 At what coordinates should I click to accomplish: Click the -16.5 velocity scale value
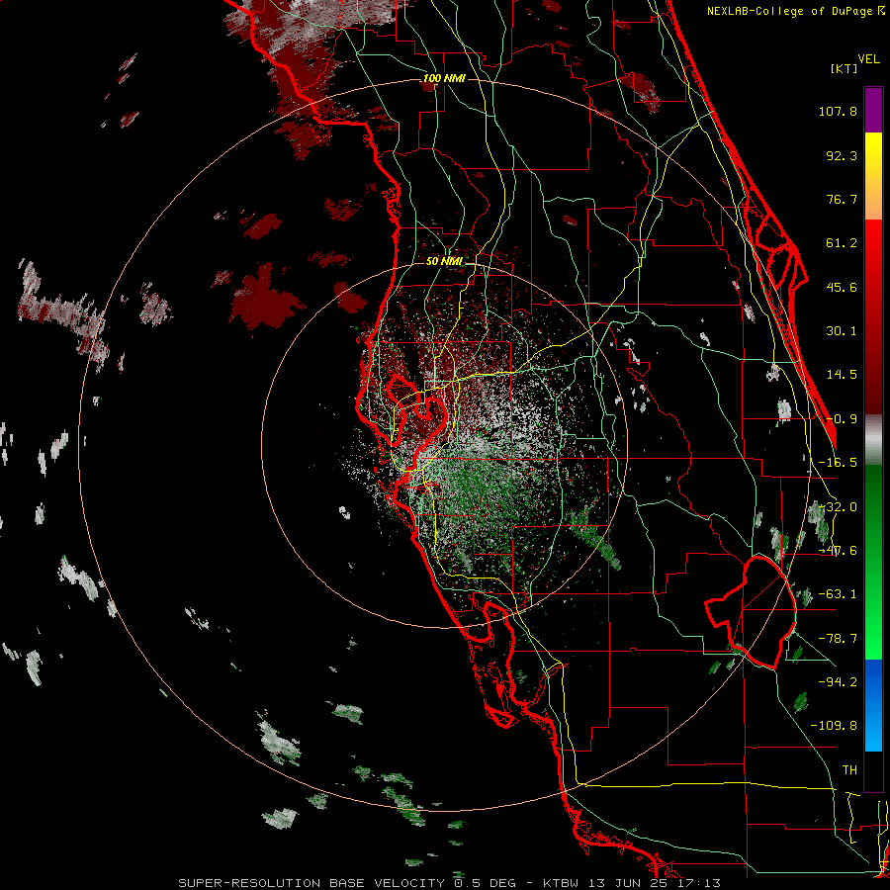click(838, 463)
